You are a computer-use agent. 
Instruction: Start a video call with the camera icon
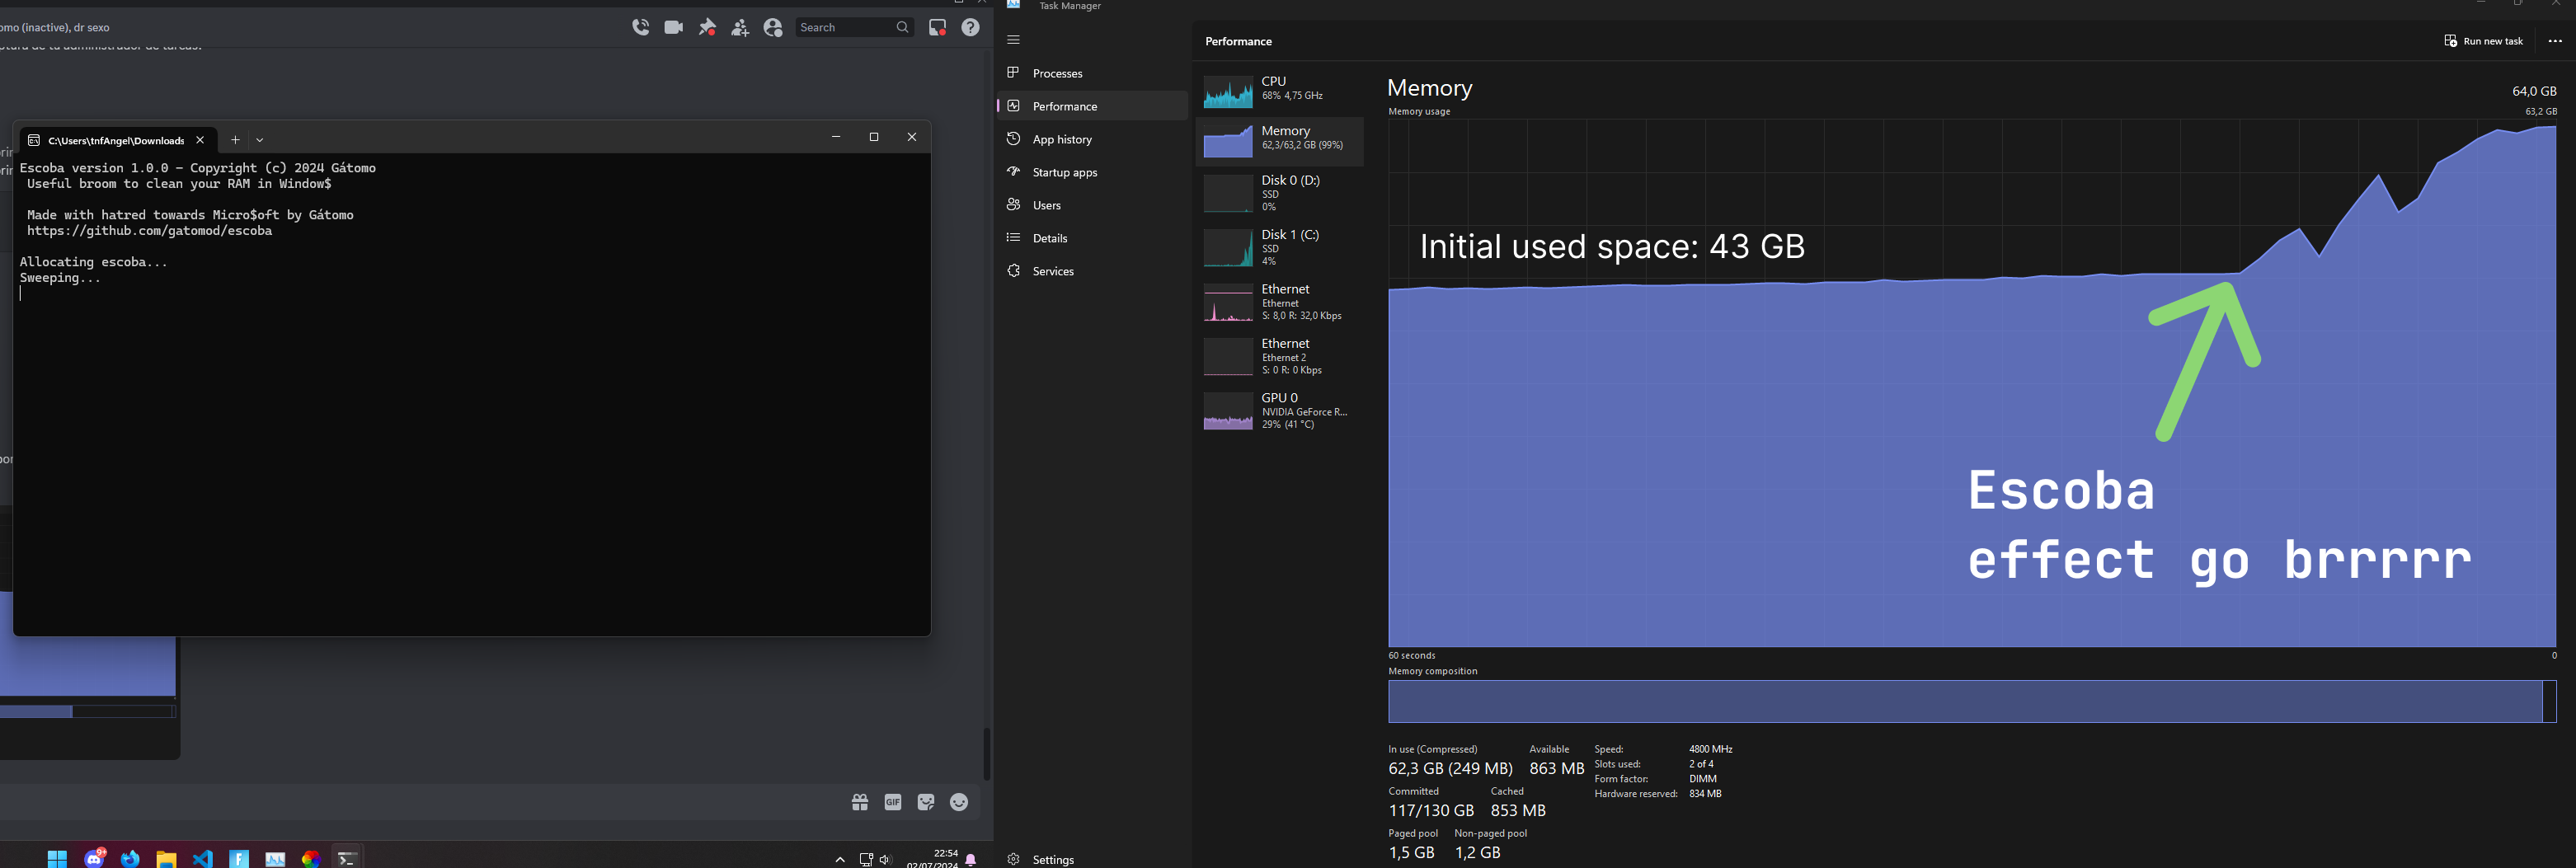[x=674, y=27]
